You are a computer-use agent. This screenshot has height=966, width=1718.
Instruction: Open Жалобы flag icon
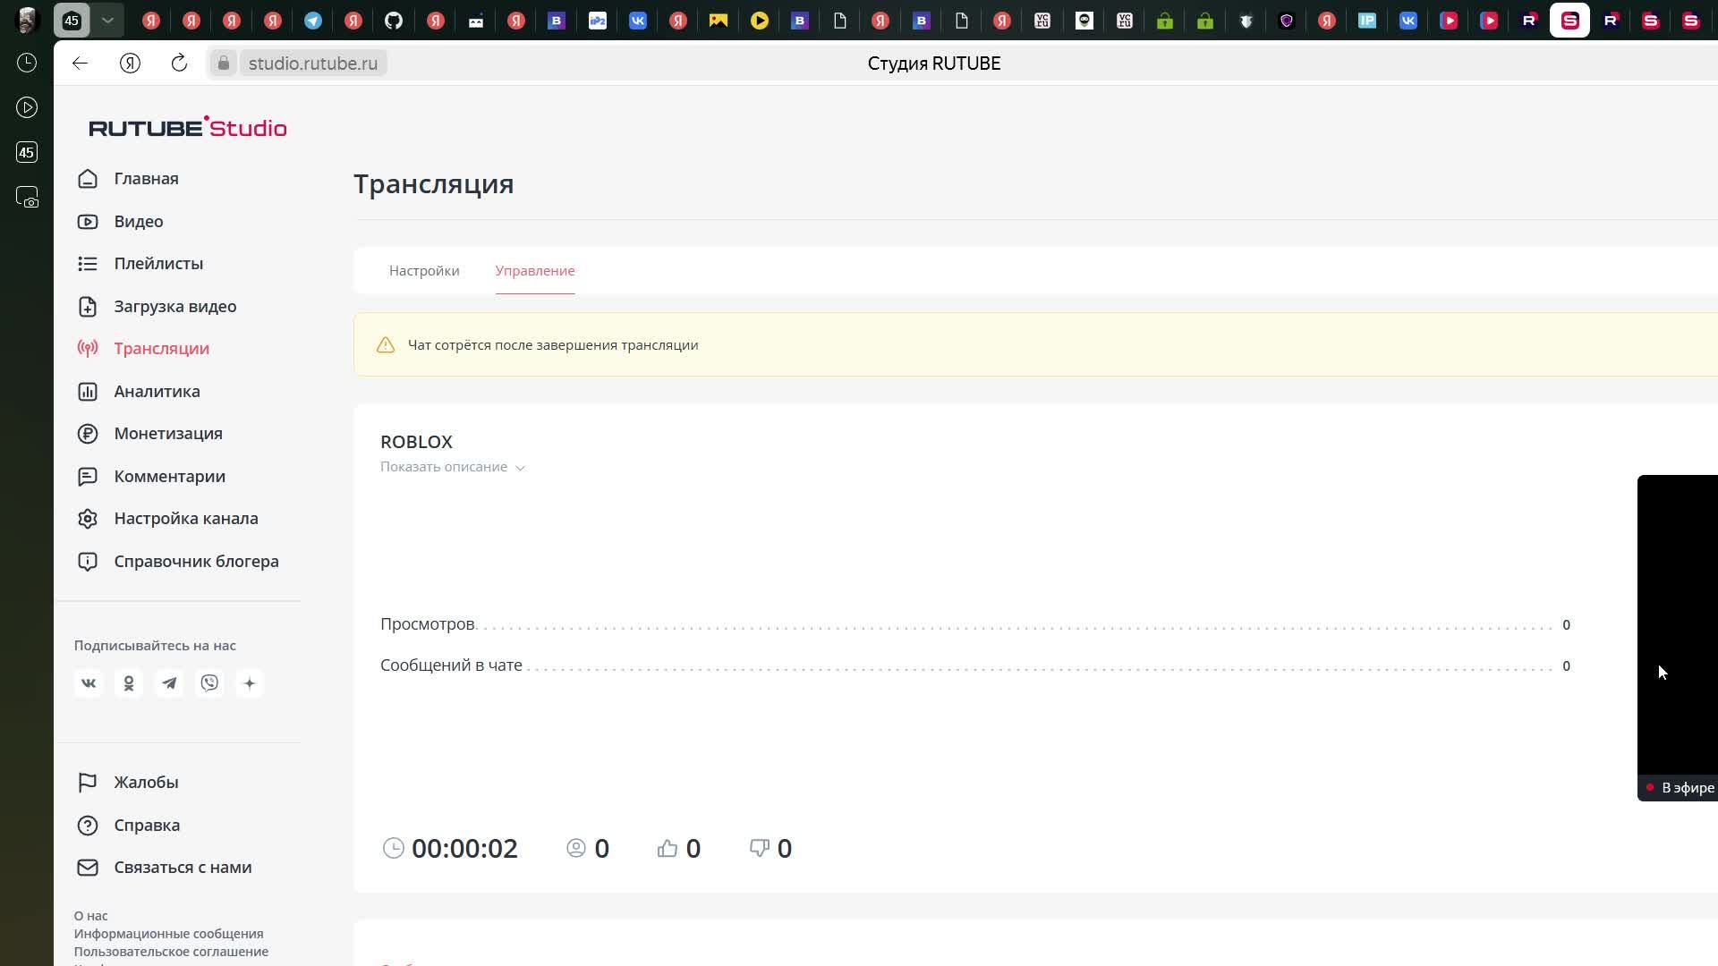pos(88,783)
